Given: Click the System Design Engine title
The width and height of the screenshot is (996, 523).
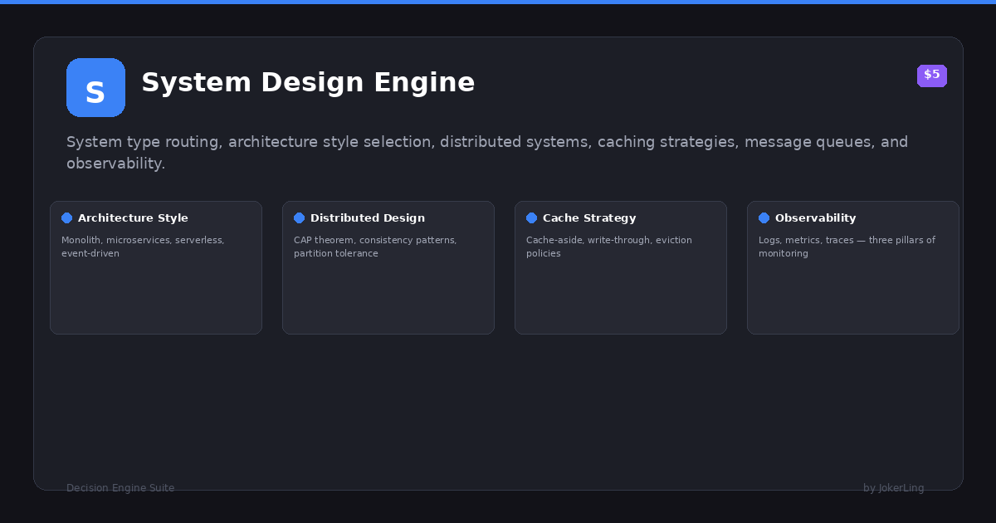Looking at the screenshot, I should pos(308,82).
